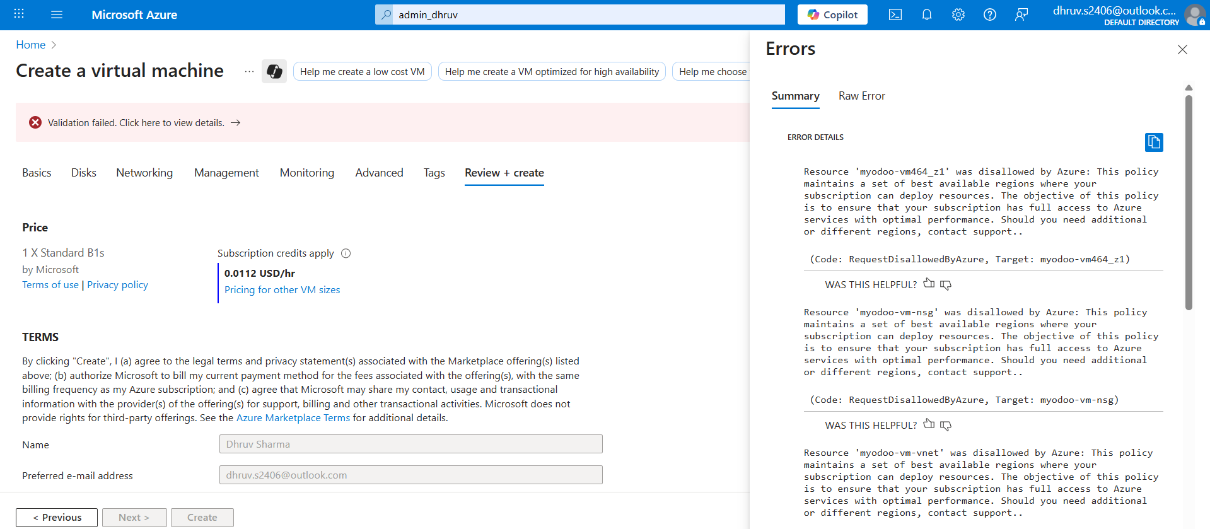Click the red validation error icon

point(35,122)
